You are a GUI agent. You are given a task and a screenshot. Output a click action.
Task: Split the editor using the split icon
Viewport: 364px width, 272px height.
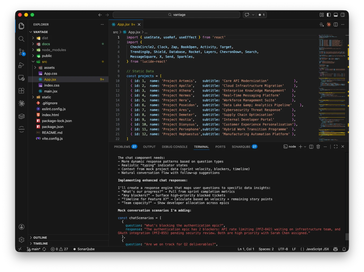(x=335, y=24)
